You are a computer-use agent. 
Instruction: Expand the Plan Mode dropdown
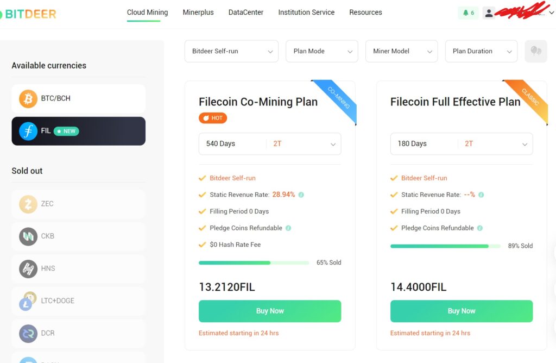point(321,51)
